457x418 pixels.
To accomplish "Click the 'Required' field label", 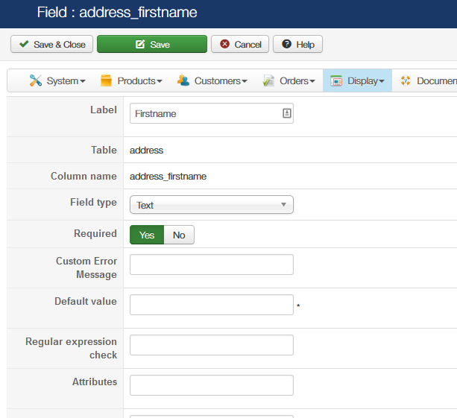I will [x=95, y=233].
